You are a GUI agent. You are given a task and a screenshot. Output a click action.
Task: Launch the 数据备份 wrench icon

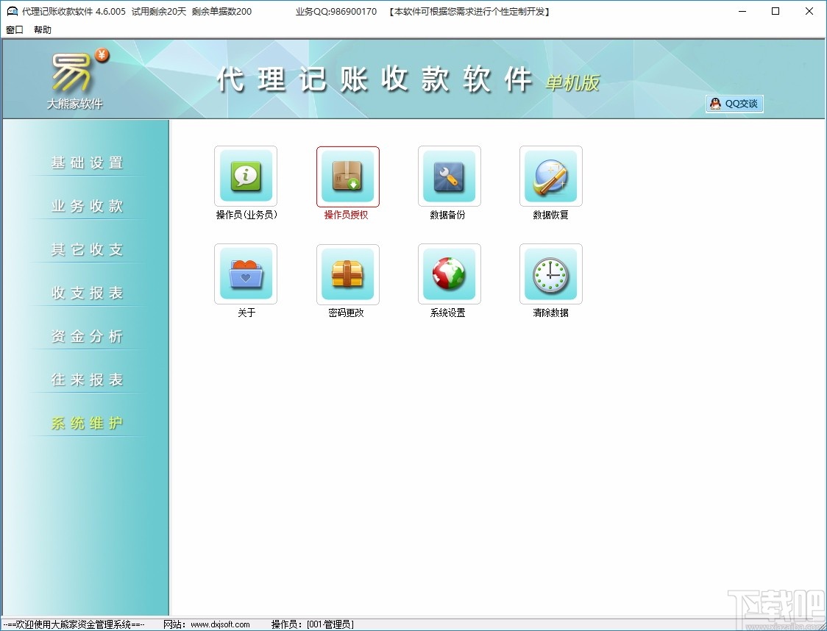450,176
